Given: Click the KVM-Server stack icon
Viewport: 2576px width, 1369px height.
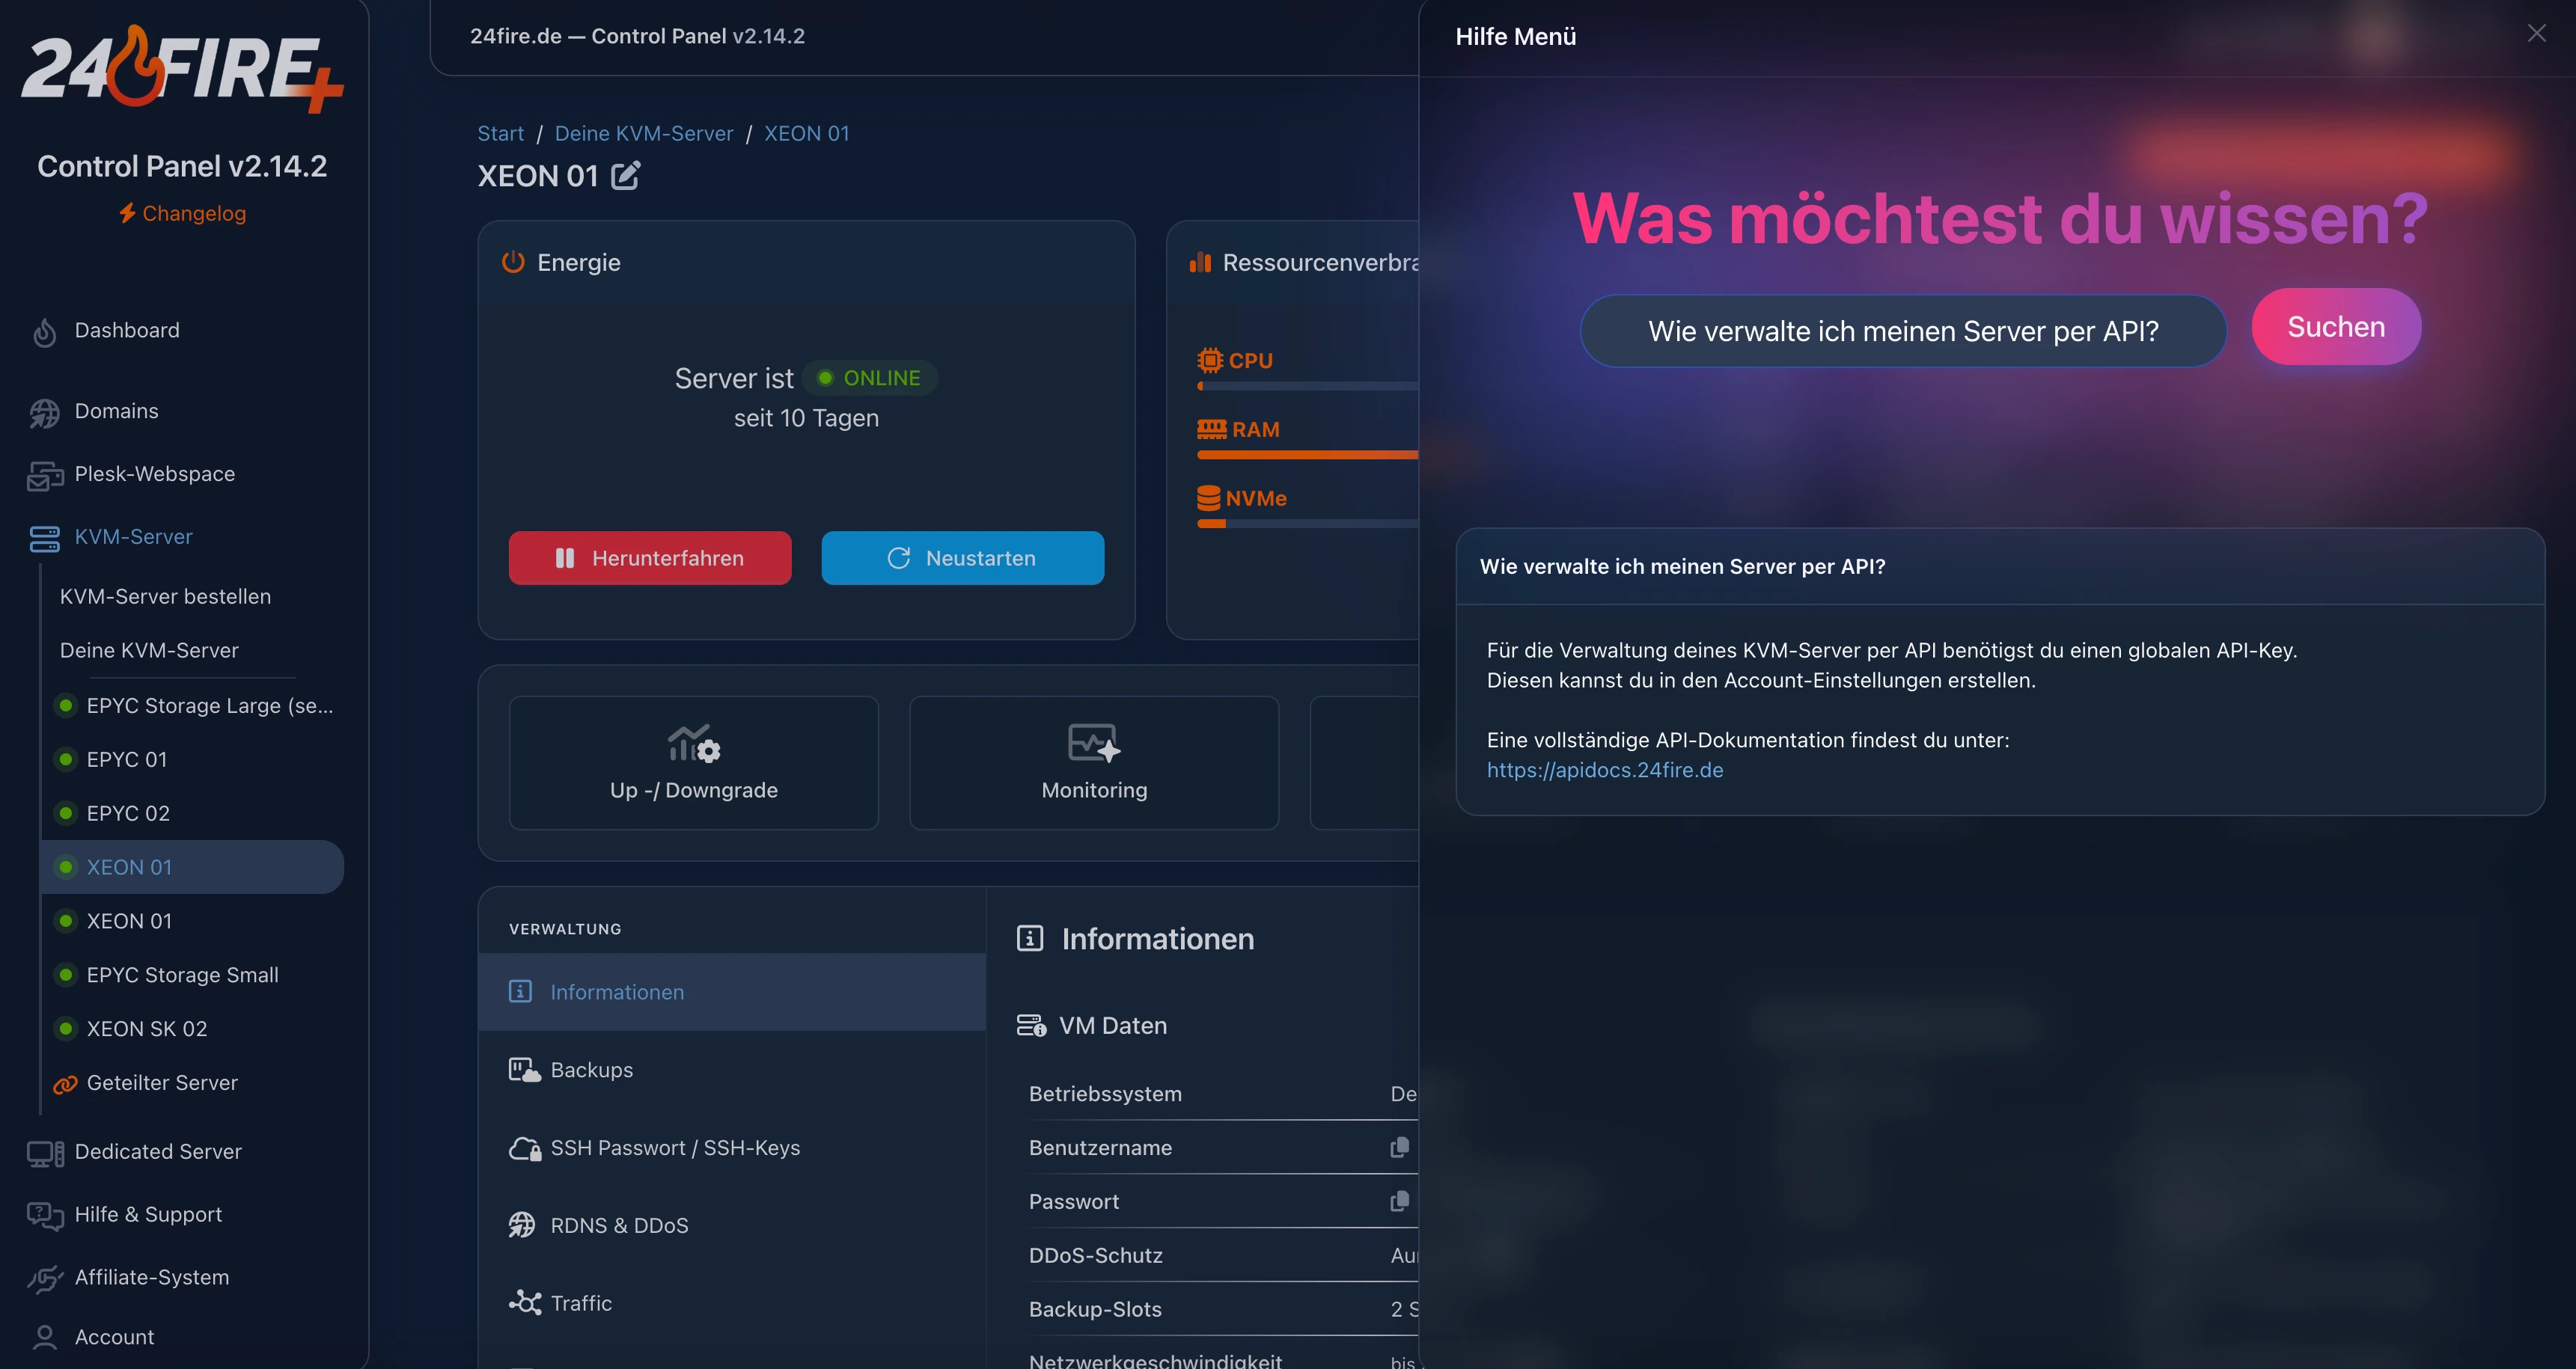Looking at the screenshot, I should tap(44, 539).
